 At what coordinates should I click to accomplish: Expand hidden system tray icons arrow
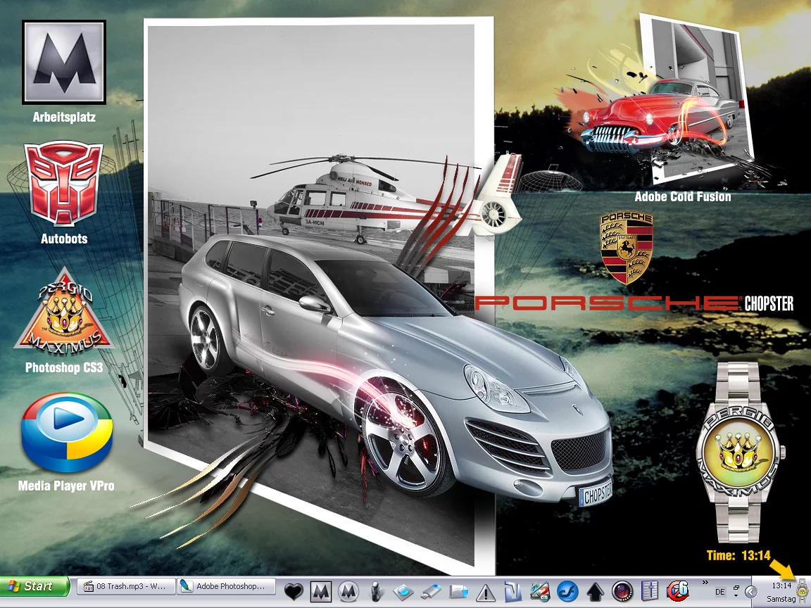[750, 592]
